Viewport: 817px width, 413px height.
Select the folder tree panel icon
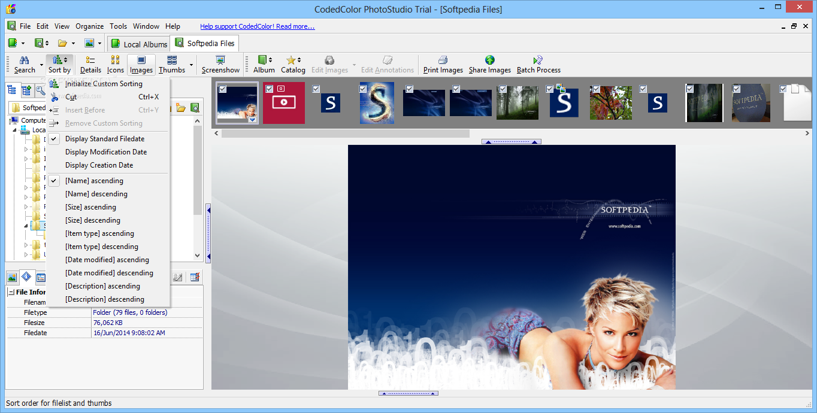click(11, 90)
